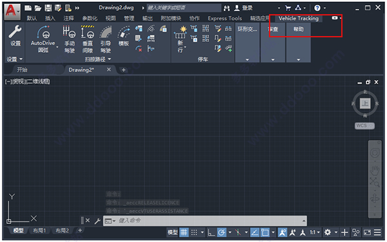Open the AutoCAD application menu (red A)

point(12,12)
